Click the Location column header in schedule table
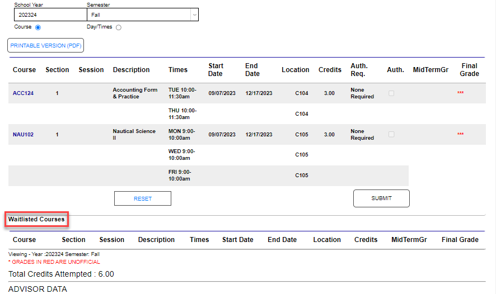496x294 pixels. click(295, 70)
